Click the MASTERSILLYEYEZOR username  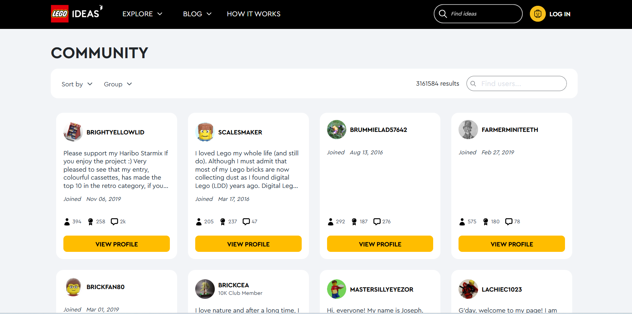point(382,289)
